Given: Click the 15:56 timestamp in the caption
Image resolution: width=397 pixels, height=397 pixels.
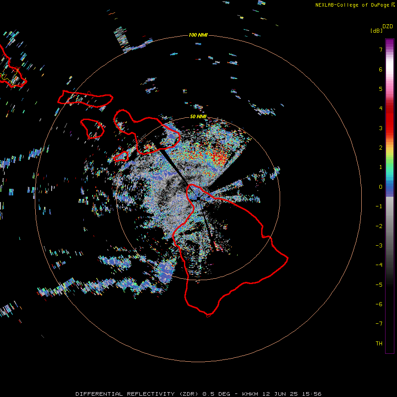Looking at the screenshot, I should pos(313,394).
